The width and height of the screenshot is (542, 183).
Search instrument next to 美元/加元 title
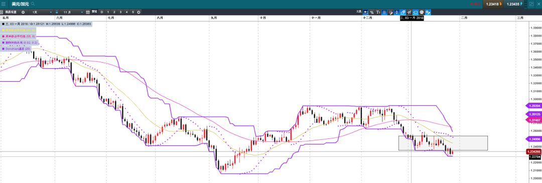33,4
